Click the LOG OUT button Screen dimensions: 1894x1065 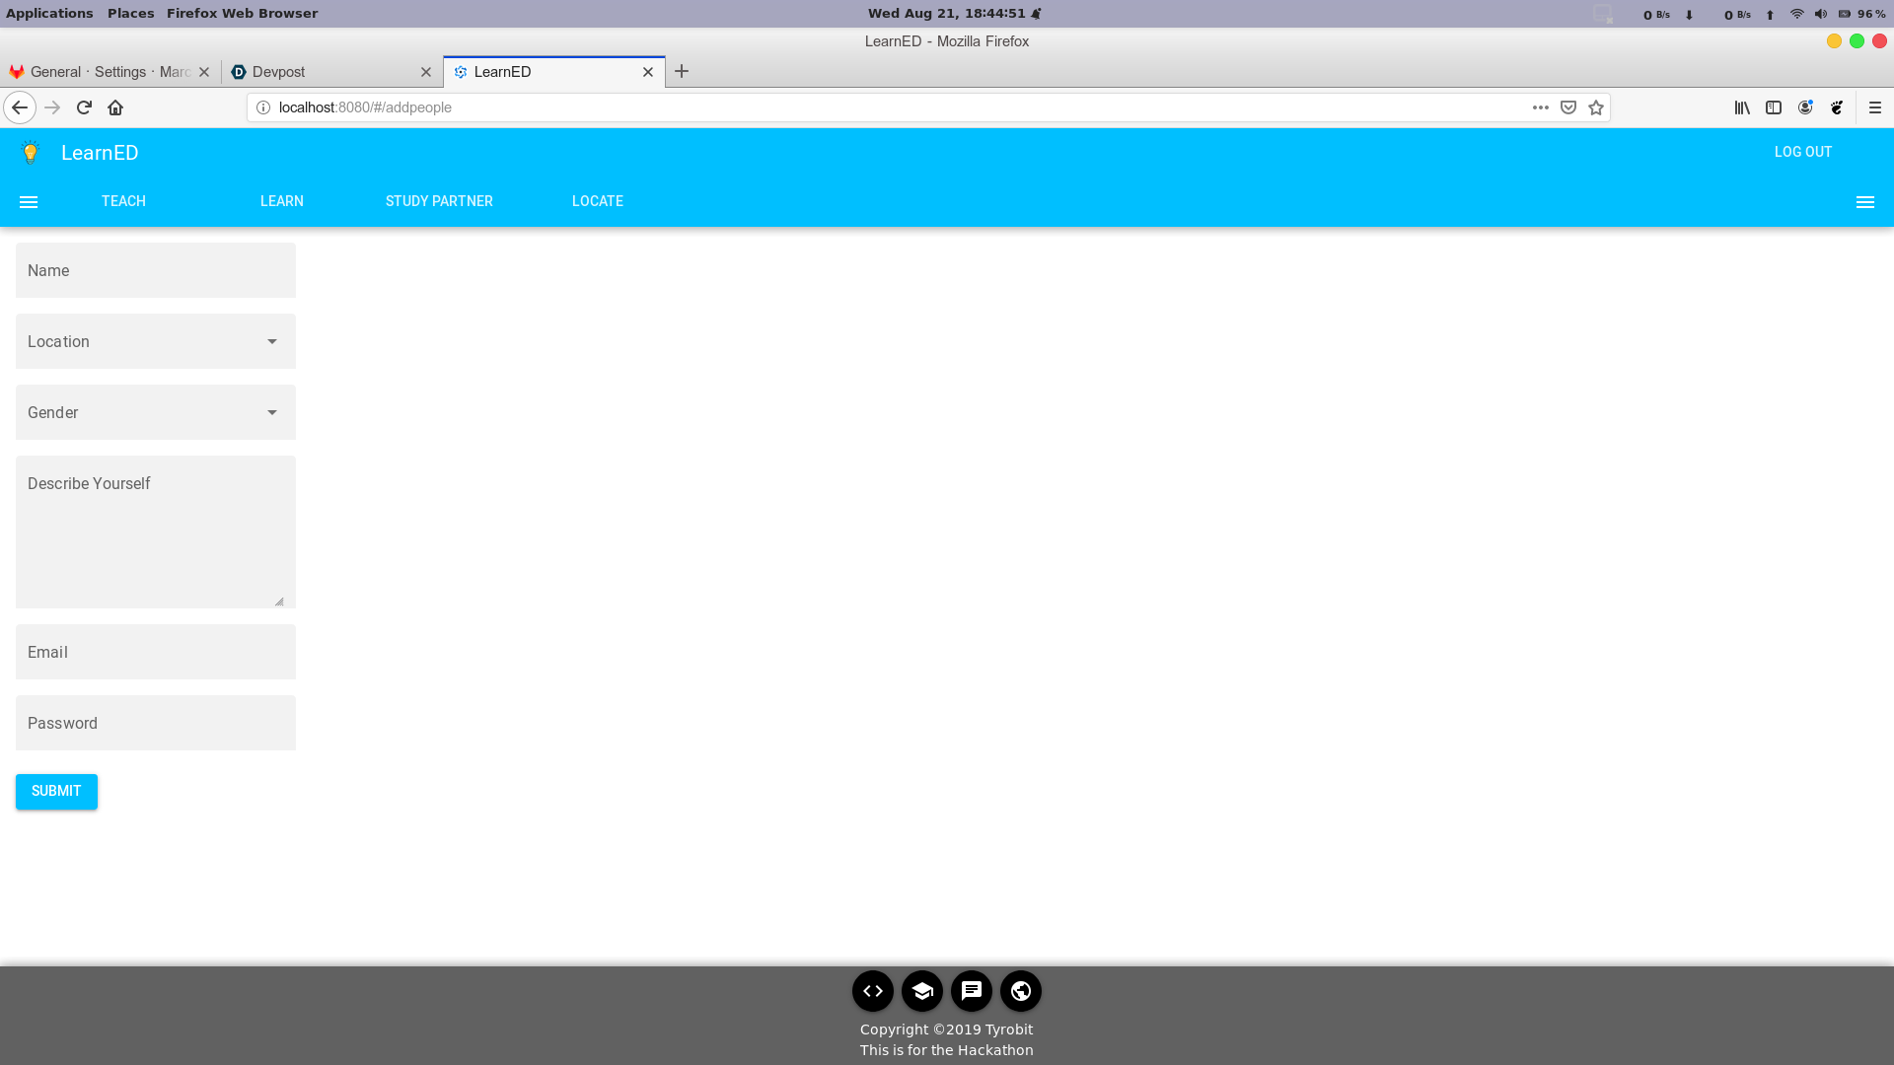point(1802,152)
